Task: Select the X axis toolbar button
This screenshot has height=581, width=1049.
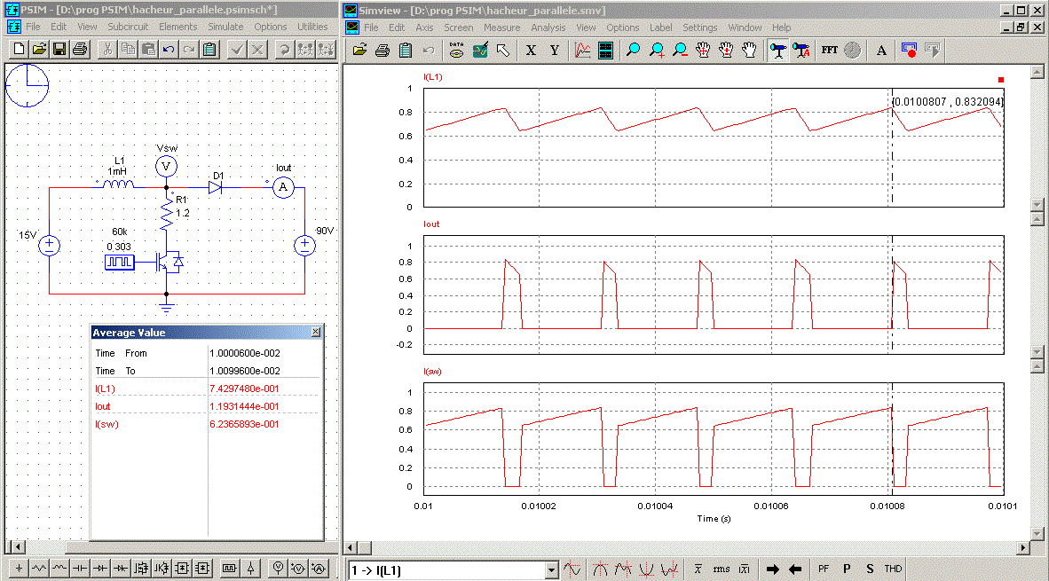Action: (x=531, y=51)
